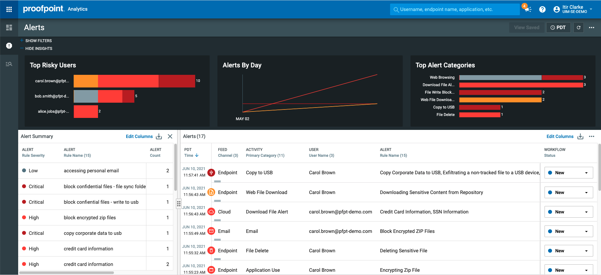
Task: Click the refresh alerts icon
Action: pyautogui.click(x=578, y=28)
